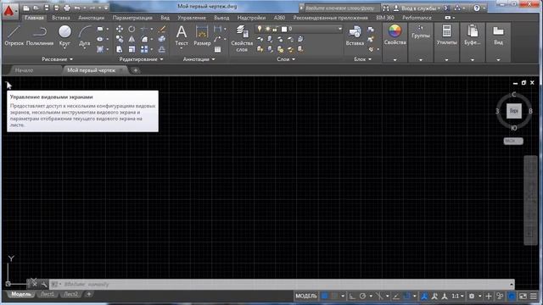Toggle annotation objects visibility in status bar
543x305 pixels.
coord(424,296)
